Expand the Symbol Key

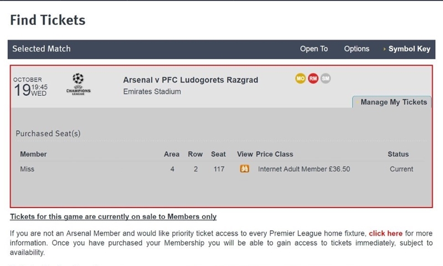click(x=409, y=49)
